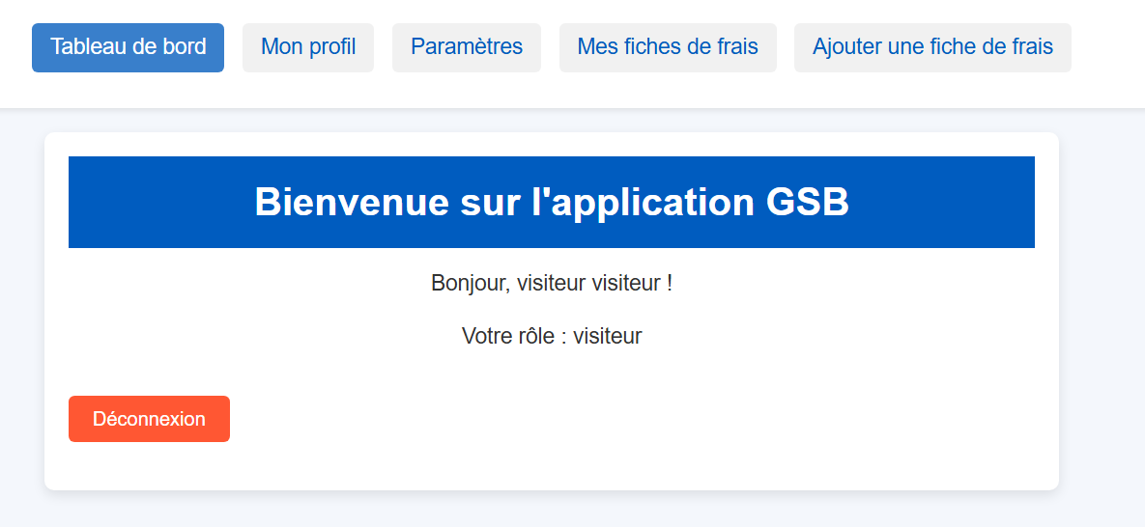Return to the highlighted dashboard nav item
1145x527 pixels.
(128, 47)
